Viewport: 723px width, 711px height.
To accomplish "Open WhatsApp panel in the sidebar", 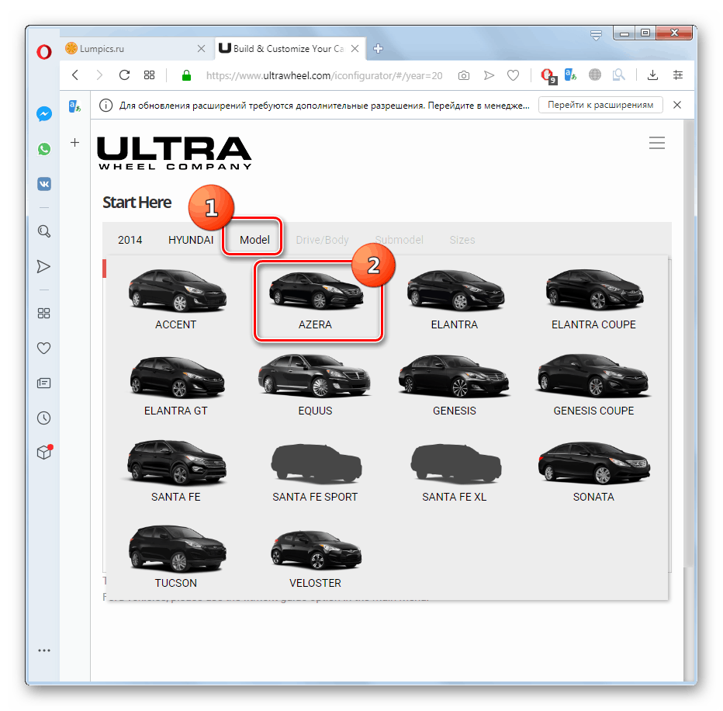I will 44,148.
